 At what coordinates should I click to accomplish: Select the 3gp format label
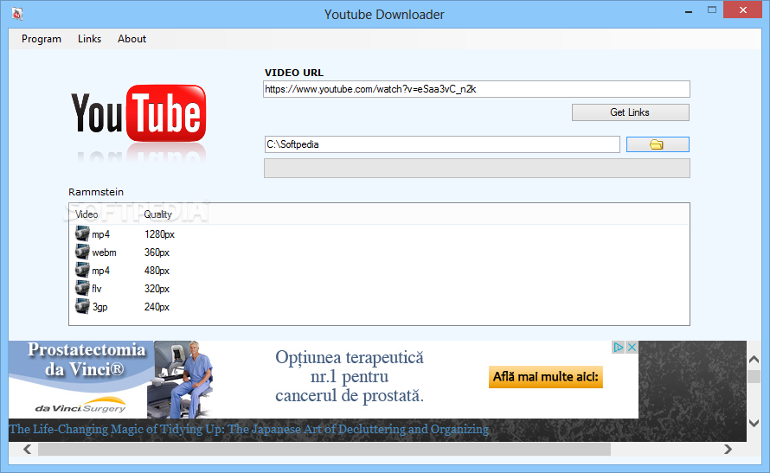99,307
